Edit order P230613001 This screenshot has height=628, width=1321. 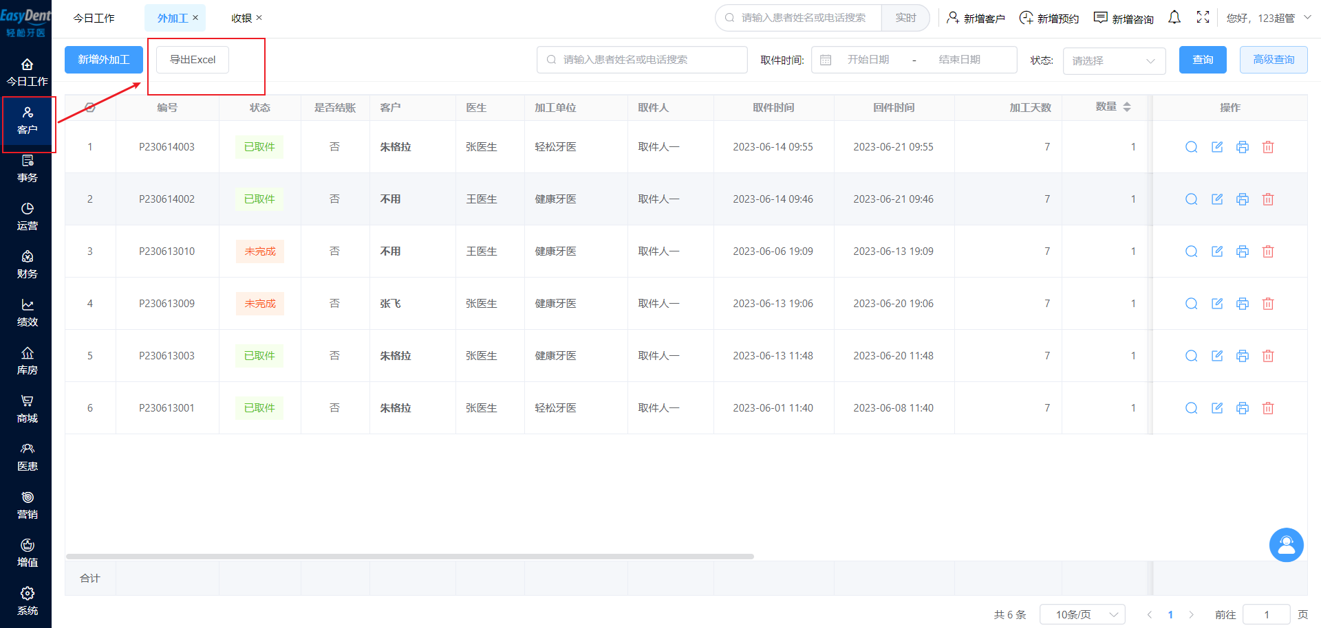pos(1217,408)
